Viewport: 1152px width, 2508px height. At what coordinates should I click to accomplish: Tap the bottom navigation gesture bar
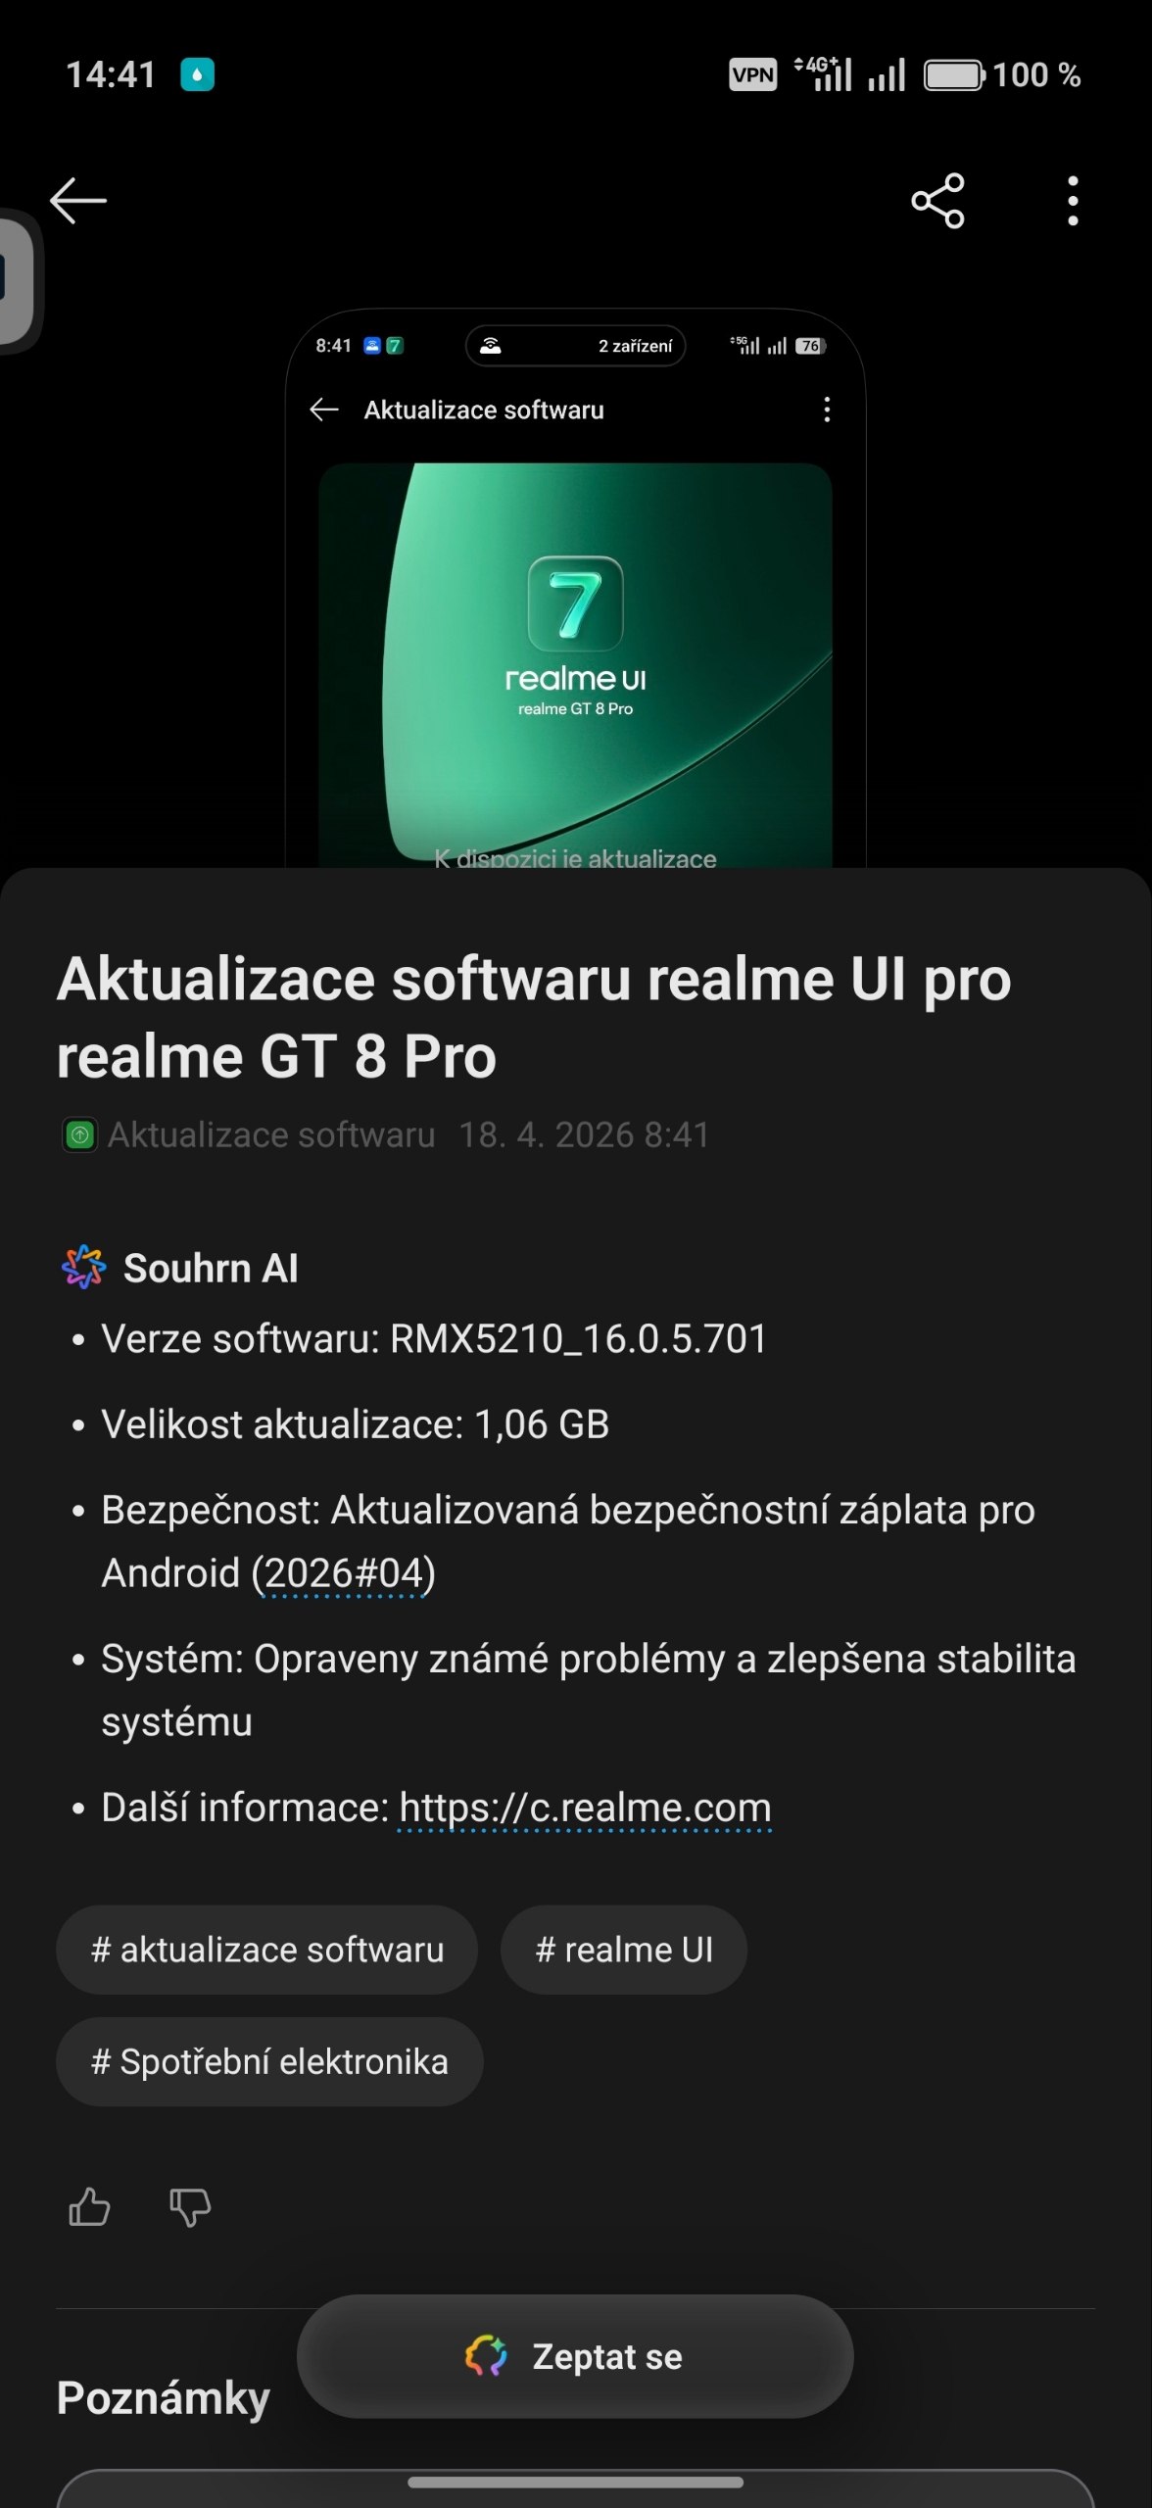pyautogui.click(x=575, y=2483)
